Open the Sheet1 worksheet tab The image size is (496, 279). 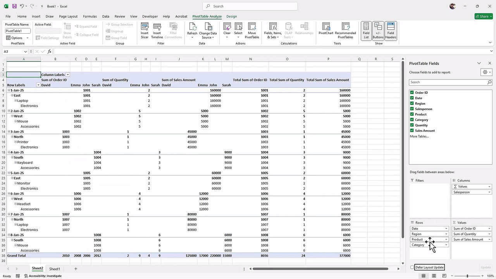pyautogui.click(x=55, y=269)
